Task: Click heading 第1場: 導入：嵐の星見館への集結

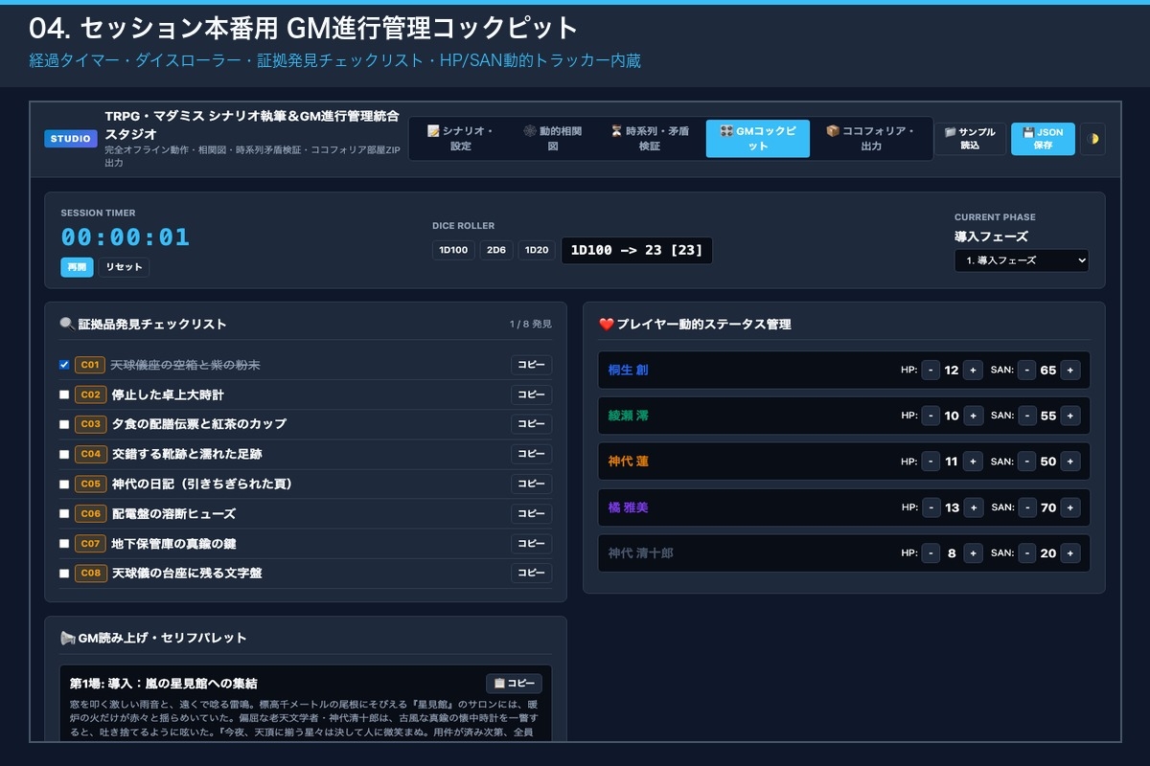Action: click(x=163, y=684)
